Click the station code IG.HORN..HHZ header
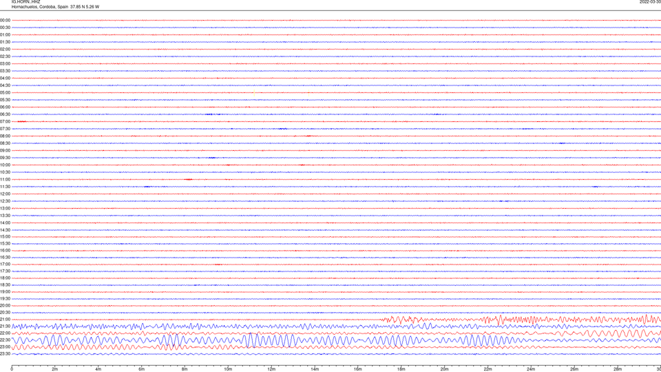The image size is (661, 372). (x=25, y=1)
